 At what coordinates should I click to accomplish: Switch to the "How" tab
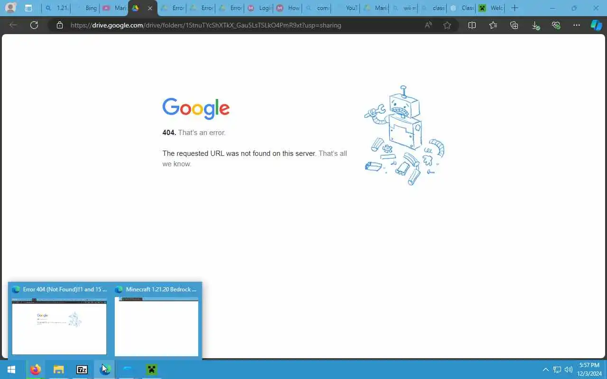(288, 8)
